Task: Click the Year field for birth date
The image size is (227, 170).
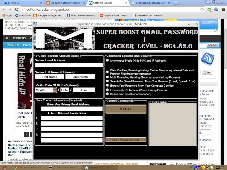Action: pos(84,90)
